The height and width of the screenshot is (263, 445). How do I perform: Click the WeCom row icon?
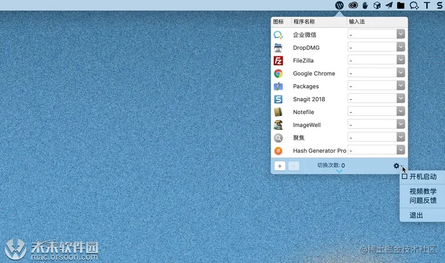278,35
